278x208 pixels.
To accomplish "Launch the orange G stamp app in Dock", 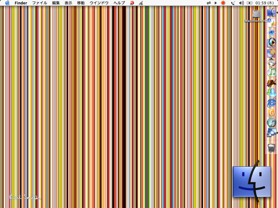I will (x=271, y=113).
